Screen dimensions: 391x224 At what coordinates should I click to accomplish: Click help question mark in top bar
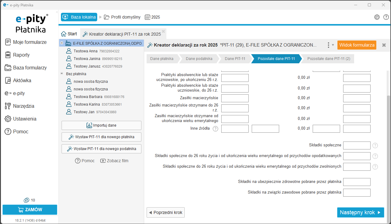pos(386,17)
